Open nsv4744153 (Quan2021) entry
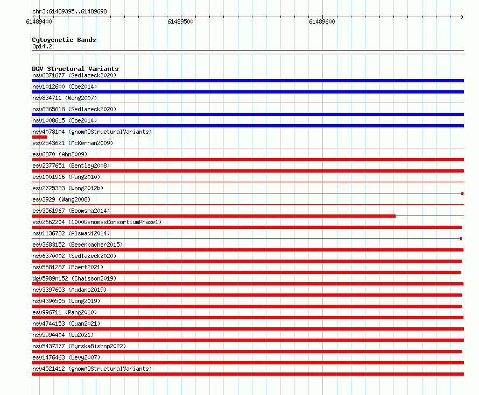This screenshot has width=479, height=395. (x=66, y=324)
